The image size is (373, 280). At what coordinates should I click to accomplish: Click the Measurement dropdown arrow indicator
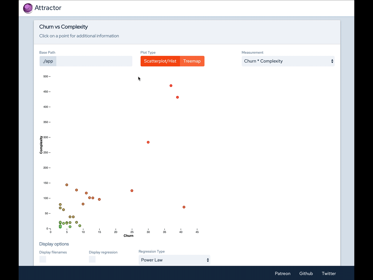[332, 61]
